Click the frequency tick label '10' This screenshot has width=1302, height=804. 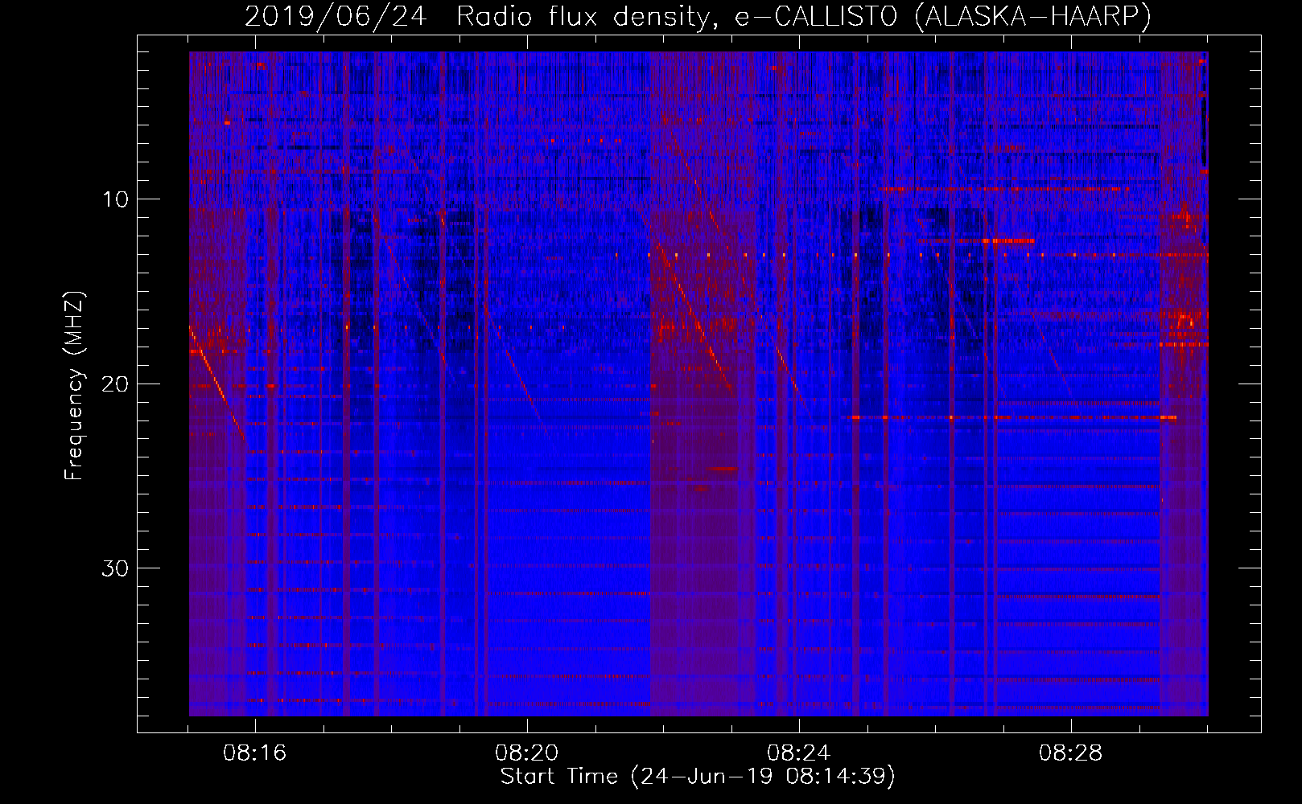116,199
